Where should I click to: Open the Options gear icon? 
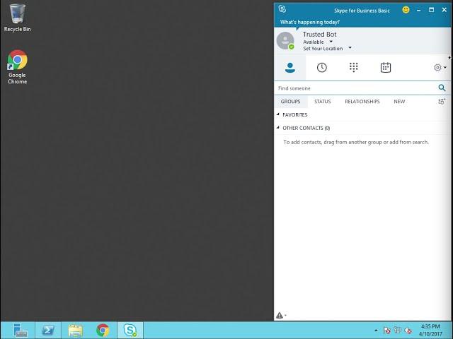[437, 68]
